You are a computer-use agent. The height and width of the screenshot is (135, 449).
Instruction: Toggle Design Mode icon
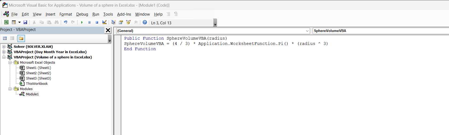click(104, 22)
